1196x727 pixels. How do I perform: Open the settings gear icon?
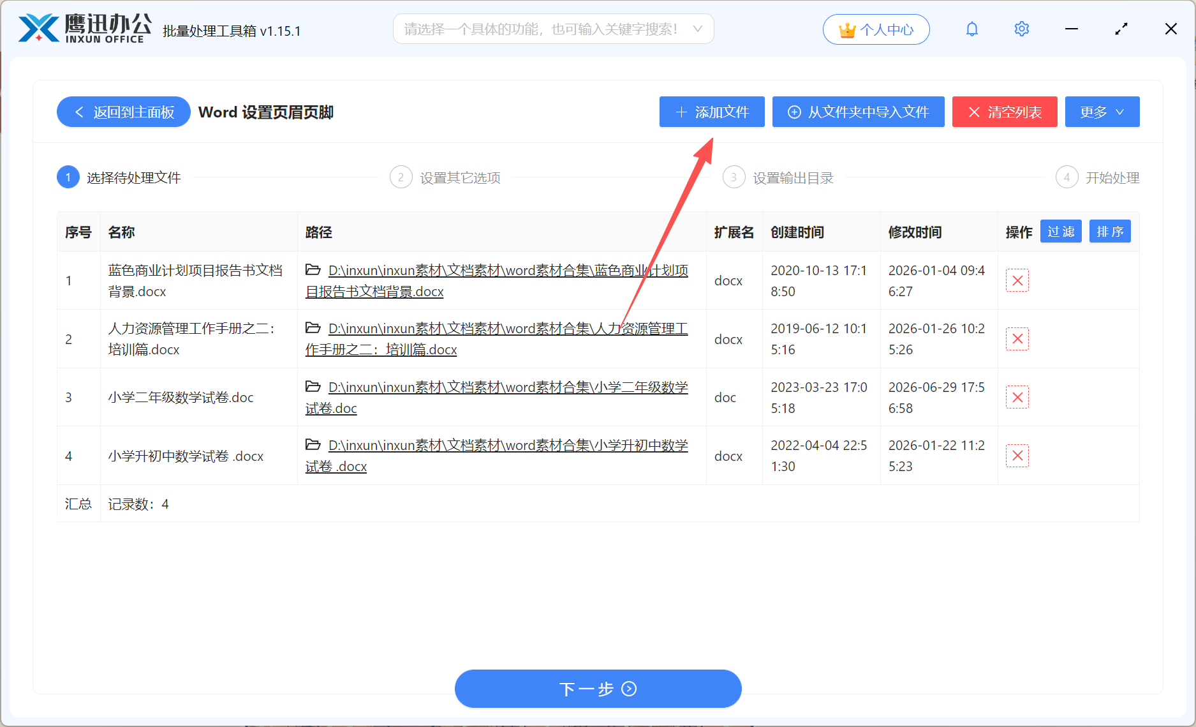(x=1021, y=29)
